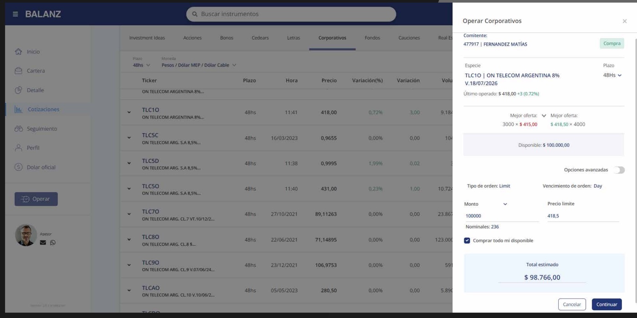Click Continuar to proceed with order
Image resolution: width=637 pixels, height=318 pixels.
[607, 304]
